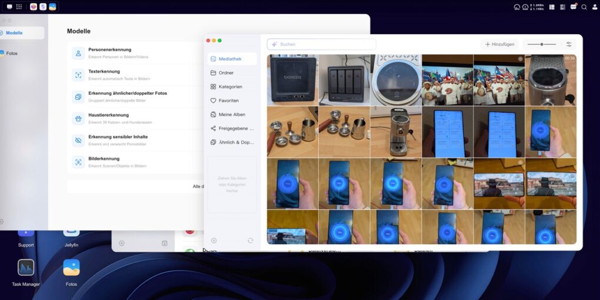Open the desktop view icon in top bar

[9, 7]
